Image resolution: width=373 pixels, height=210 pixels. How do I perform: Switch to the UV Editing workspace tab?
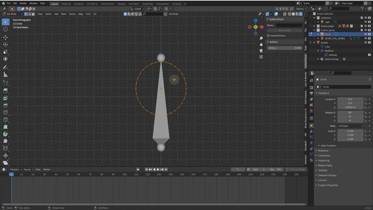tap(92, 4)
